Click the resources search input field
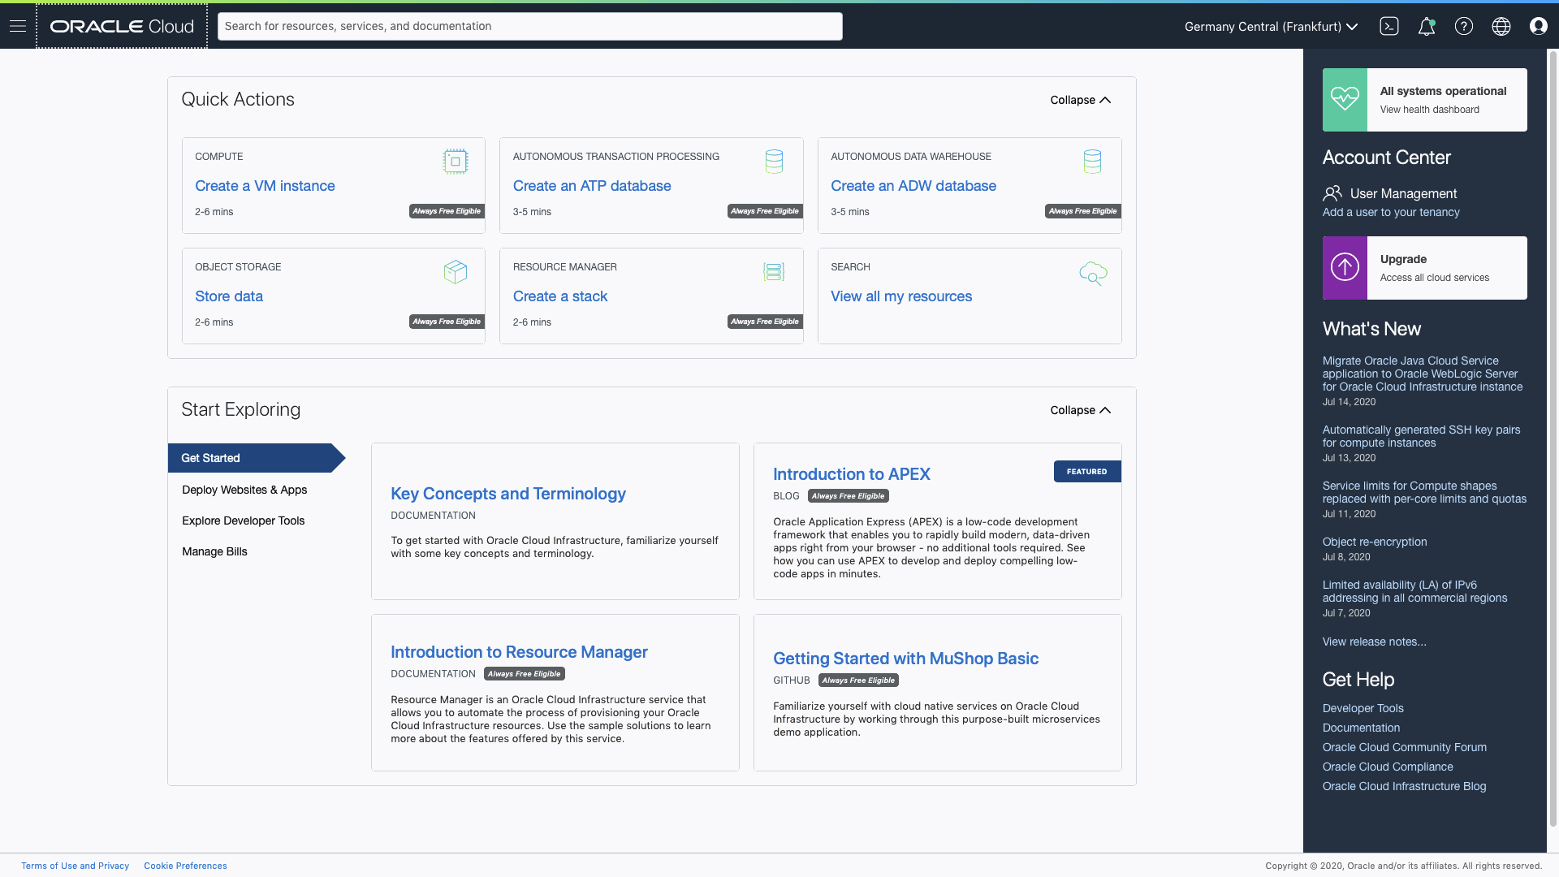The image size is (1559, 877). click(529, 26)
